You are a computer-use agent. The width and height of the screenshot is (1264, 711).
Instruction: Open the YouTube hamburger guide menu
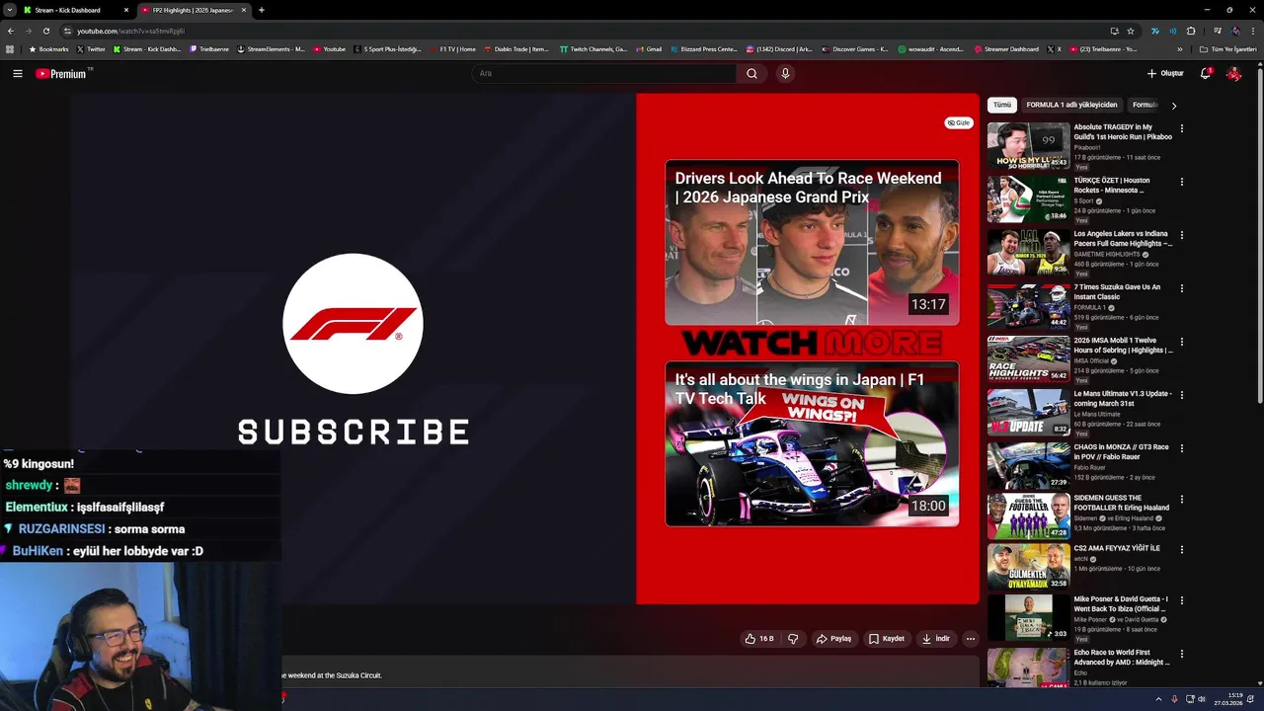click(18, 73)
